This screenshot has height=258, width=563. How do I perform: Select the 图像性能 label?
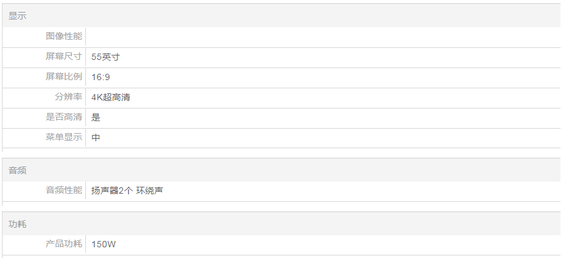[x=64, y=37]
